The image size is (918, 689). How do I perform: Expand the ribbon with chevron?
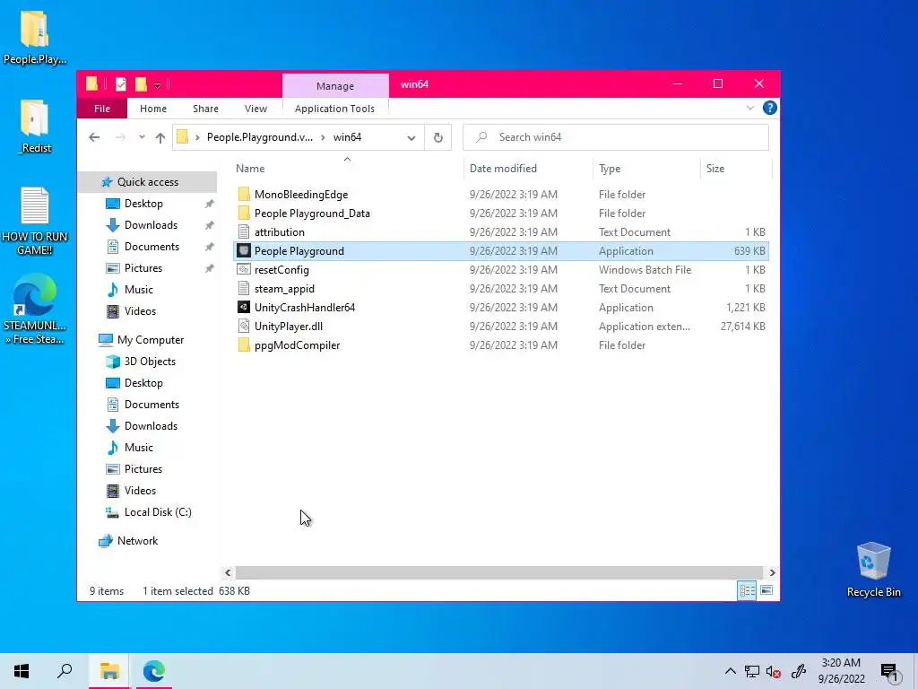coord(750,108)
